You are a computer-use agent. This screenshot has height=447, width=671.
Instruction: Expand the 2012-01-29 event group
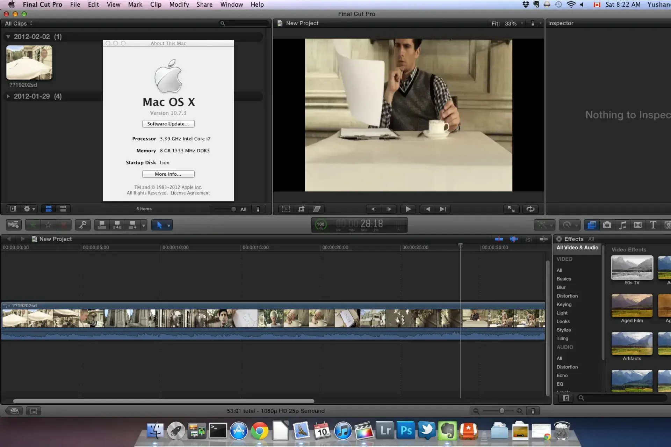(8, 96)
